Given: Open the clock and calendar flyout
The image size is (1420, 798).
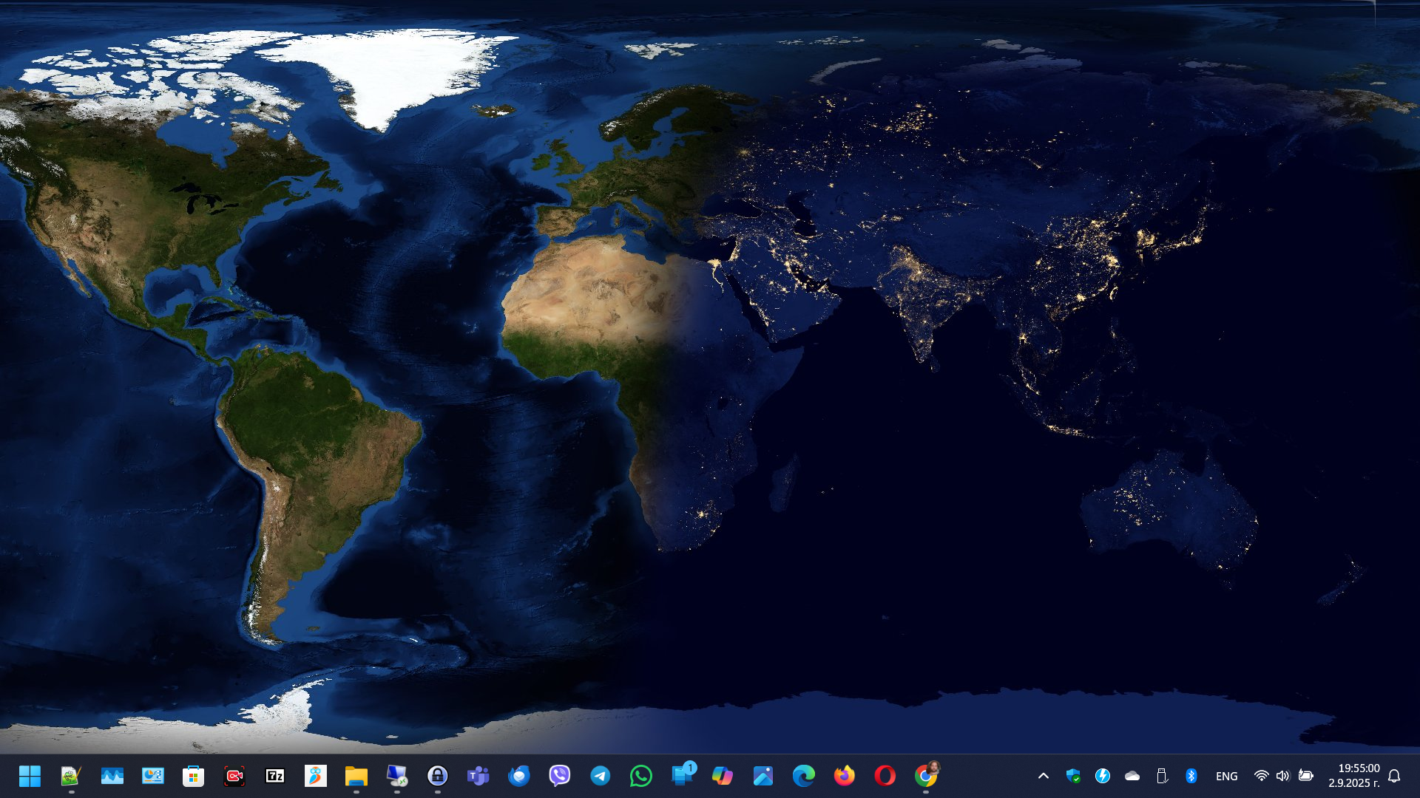Looking at the screenshot, I should pos(1353,776).
